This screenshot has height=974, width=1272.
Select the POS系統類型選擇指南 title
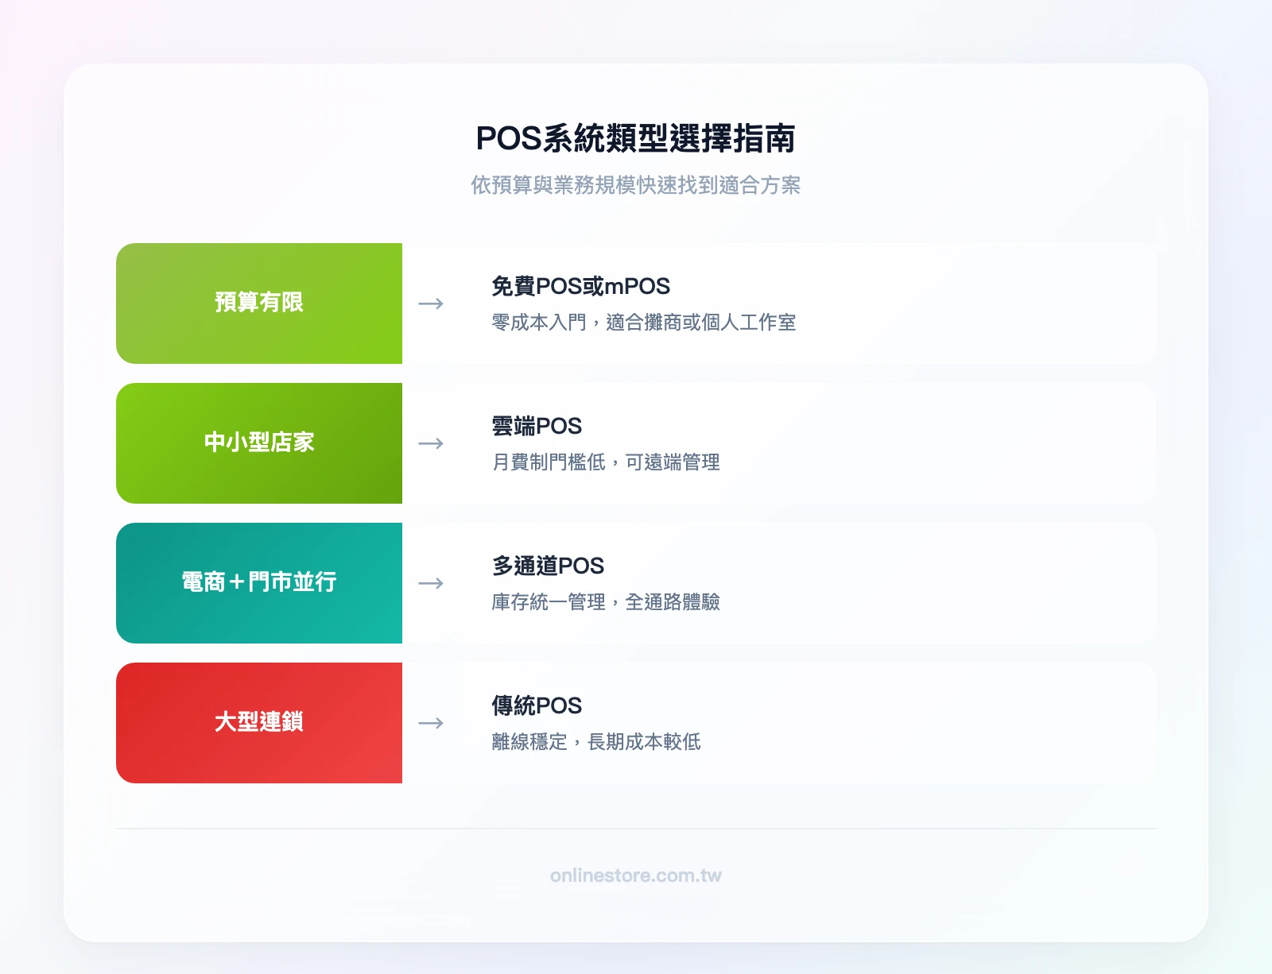(x=636, y=139)
